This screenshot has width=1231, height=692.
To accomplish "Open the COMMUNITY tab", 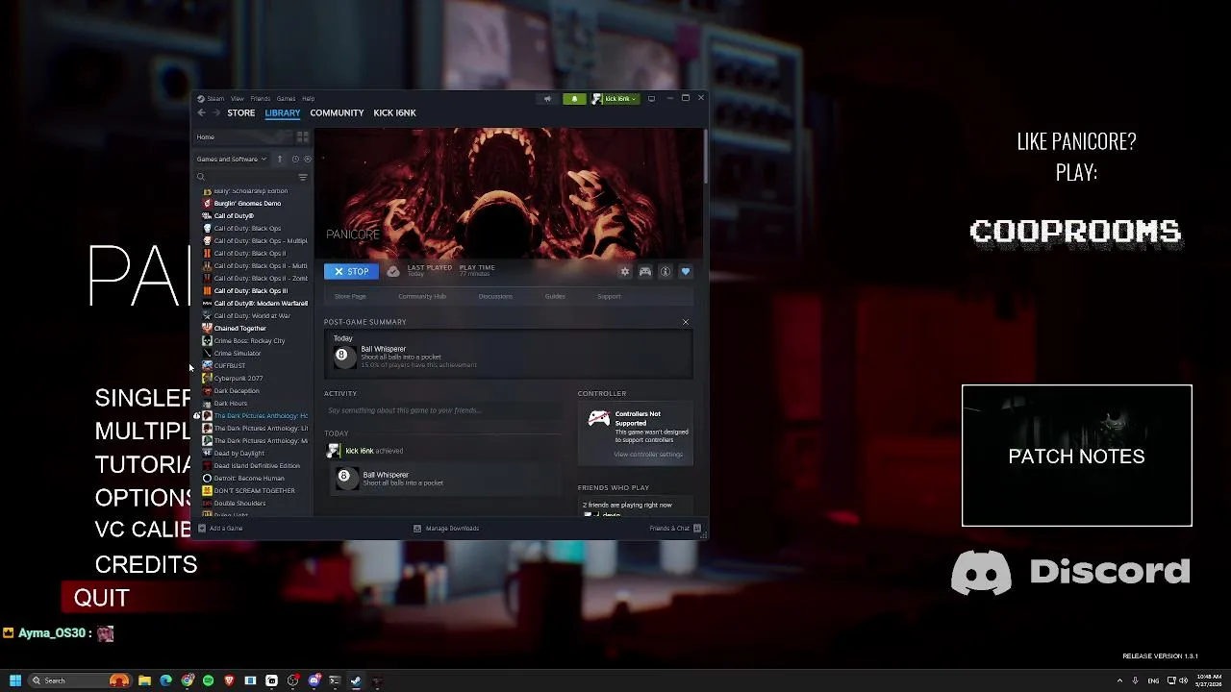I will 337,112.
